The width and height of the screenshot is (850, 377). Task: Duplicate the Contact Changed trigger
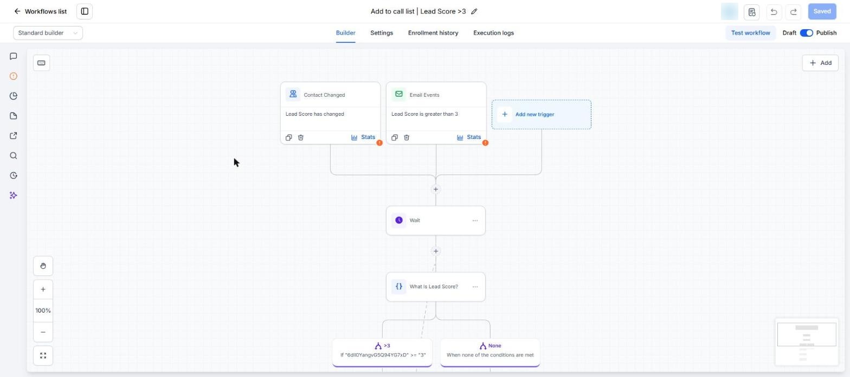288,137
